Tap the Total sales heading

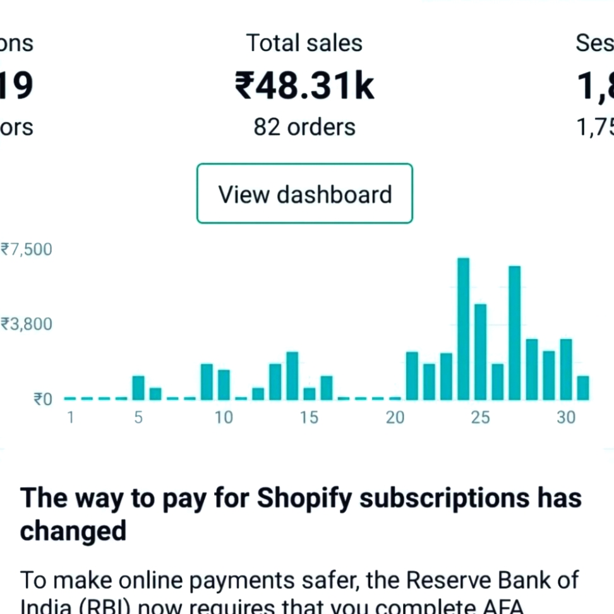tap(304, 43)
